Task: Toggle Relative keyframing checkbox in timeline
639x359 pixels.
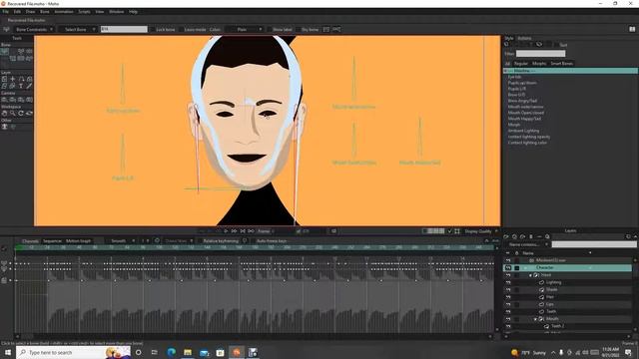Action: tap(200, 241)
